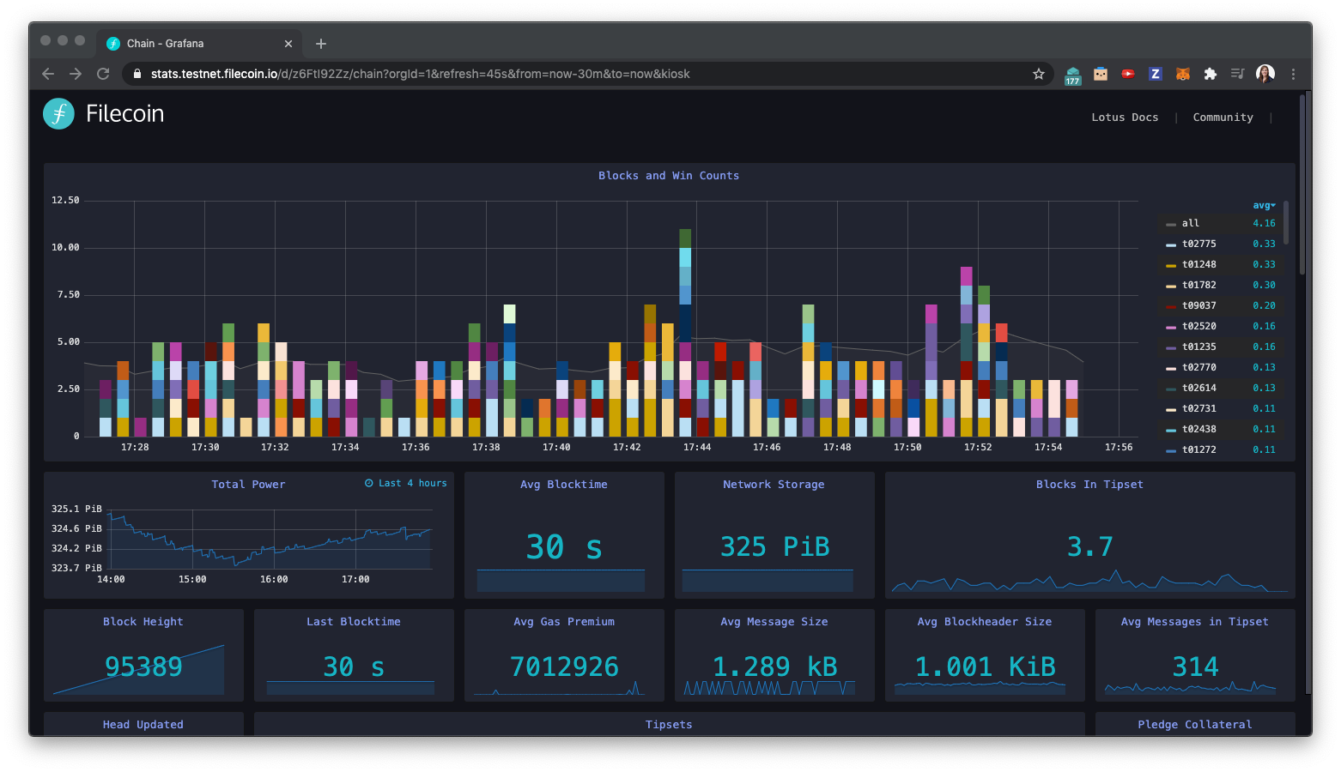
Task: Open the Lotus Docs link
Action: click(x=1125, y=117)
